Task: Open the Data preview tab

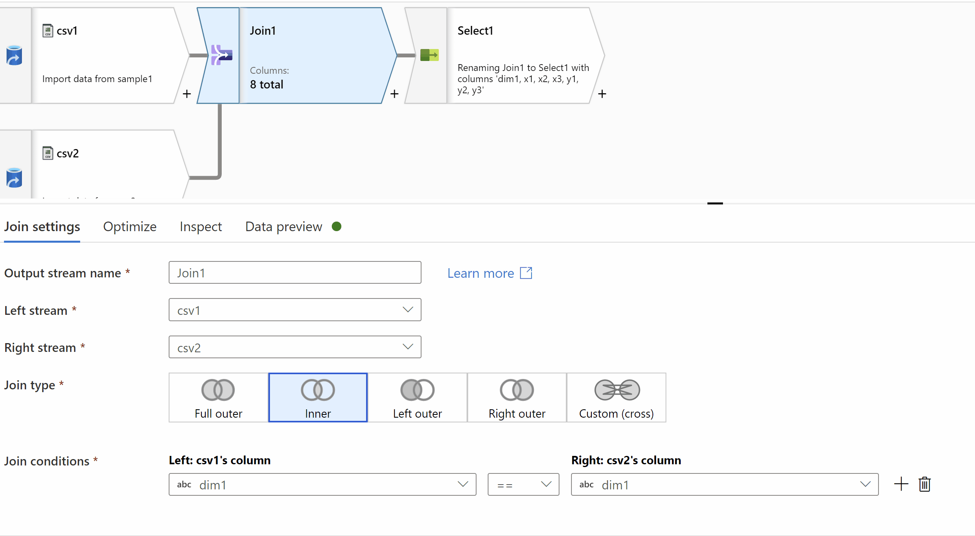Action: pyautogui.click(x=284, y=227)
